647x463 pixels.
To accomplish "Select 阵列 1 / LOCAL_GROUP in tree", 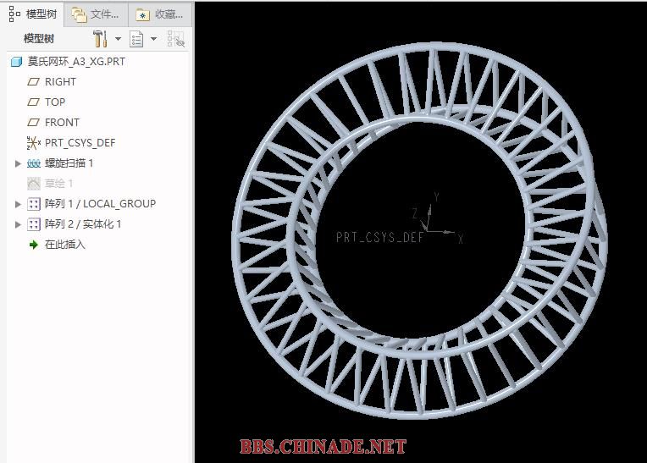I will (x=100, y=204).
